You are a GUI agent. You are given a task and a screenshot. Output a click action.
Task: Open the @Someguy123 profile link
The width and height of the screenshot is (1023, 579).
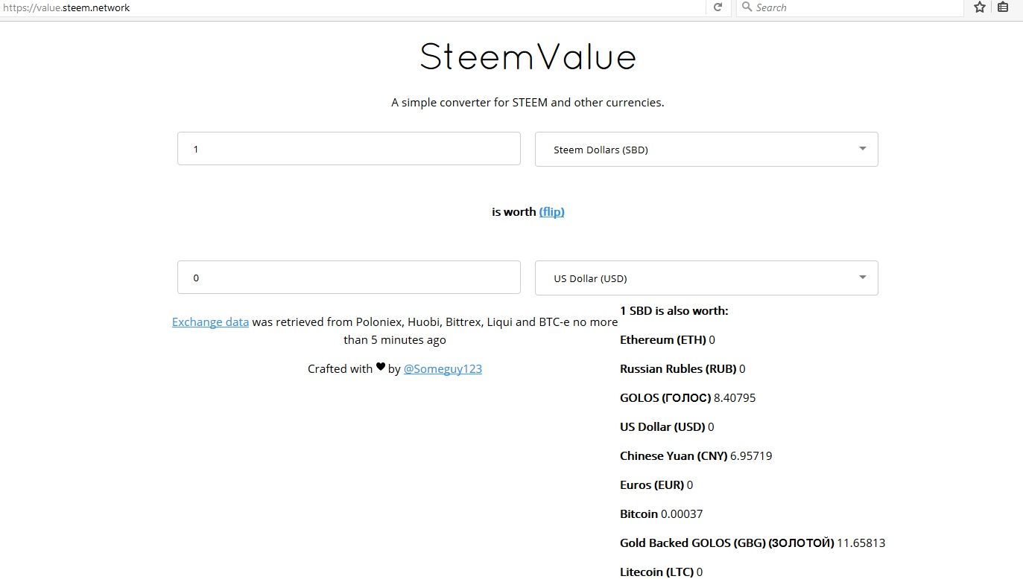(x=443, y=368)
